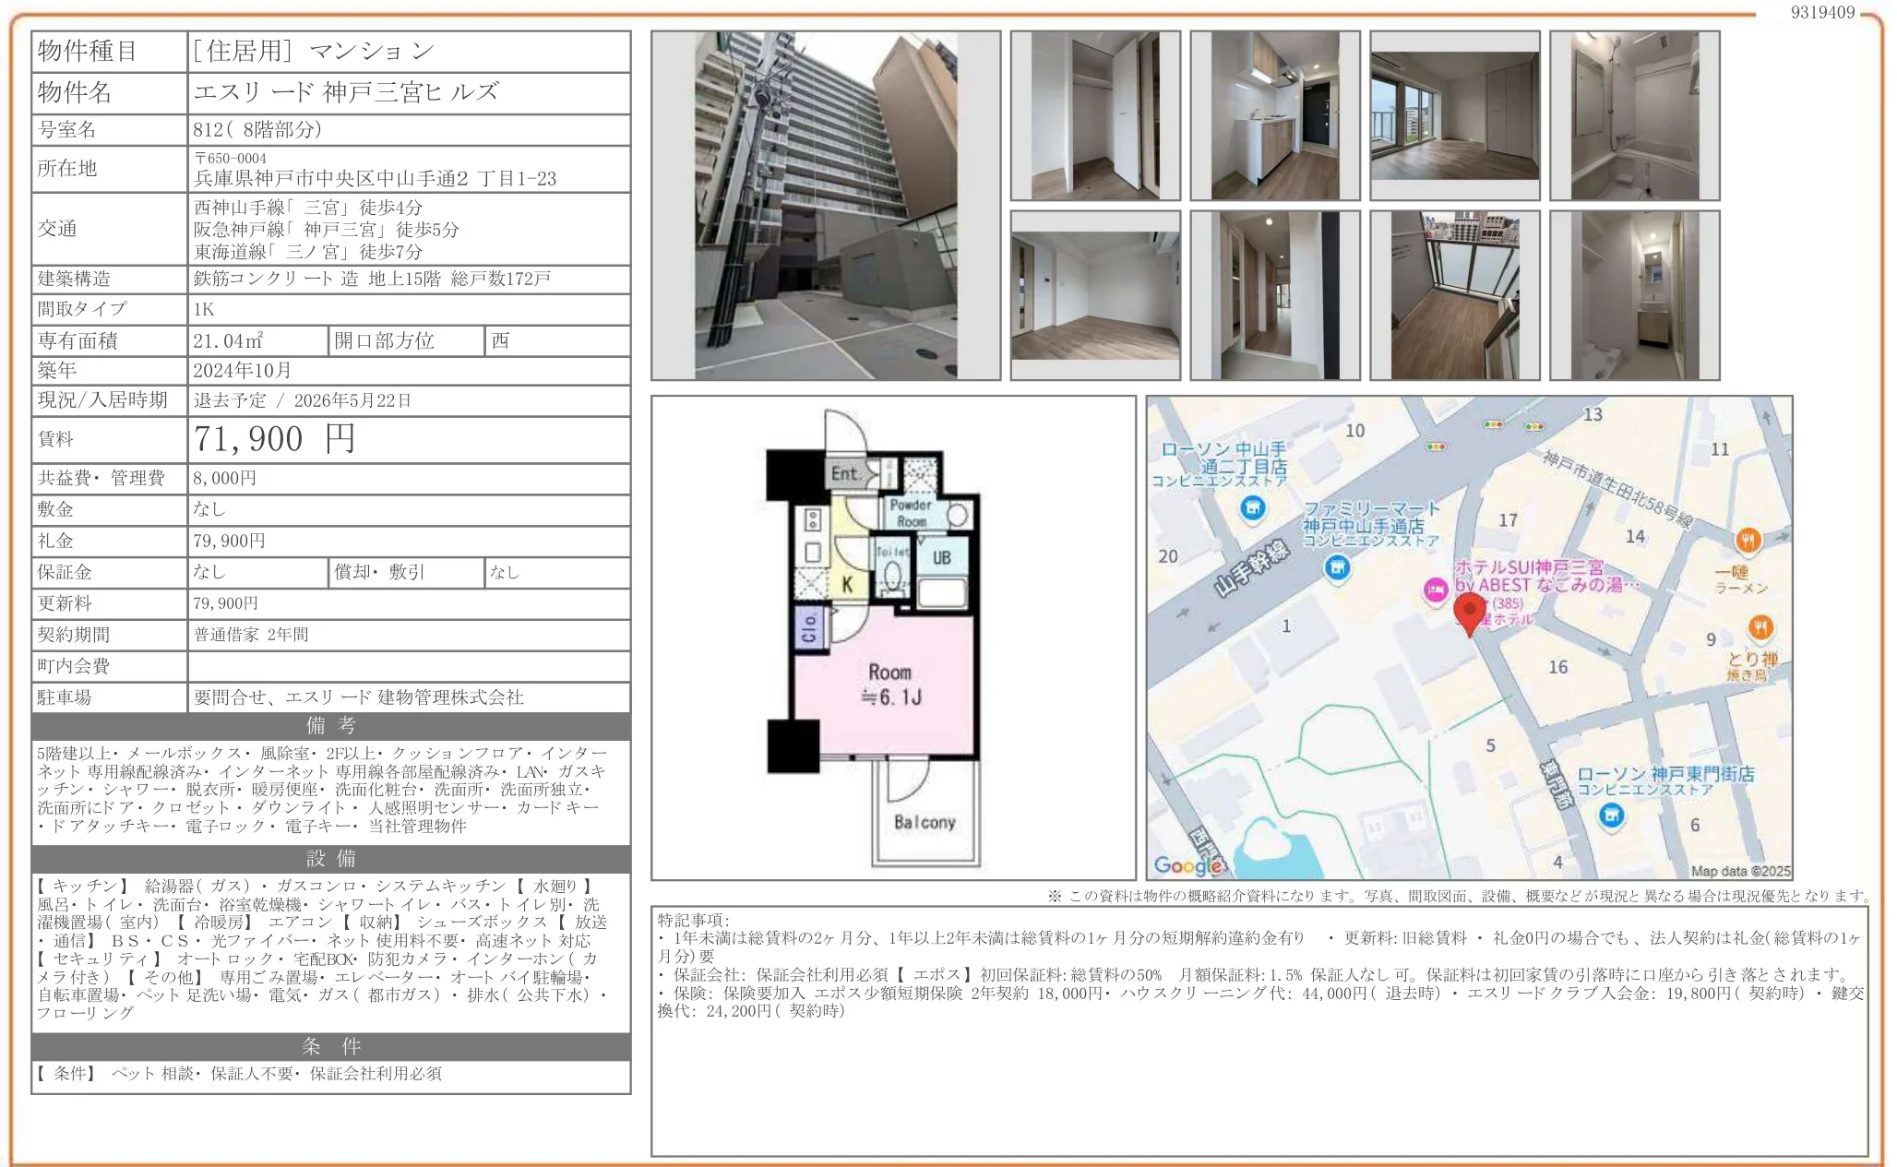The width and height of the screenshot is (1897, 1167).
Task: Open the closet interior photo thumbnail
Action: click(x=1095, y=115)
